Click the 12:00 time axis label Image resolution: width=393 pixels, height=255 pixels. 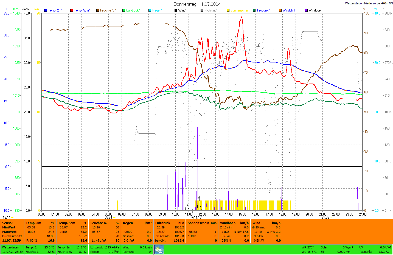click(x=202, y=214)
